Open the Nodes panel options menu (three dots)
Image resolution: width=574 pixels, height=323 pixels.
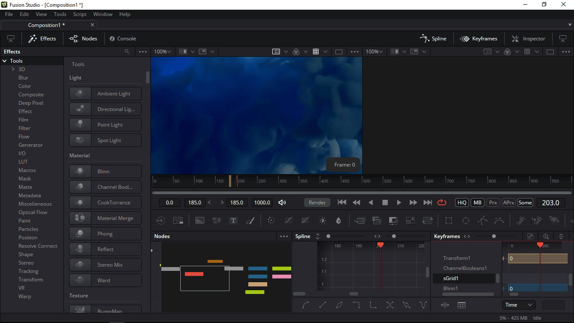(x=284, y=236)
